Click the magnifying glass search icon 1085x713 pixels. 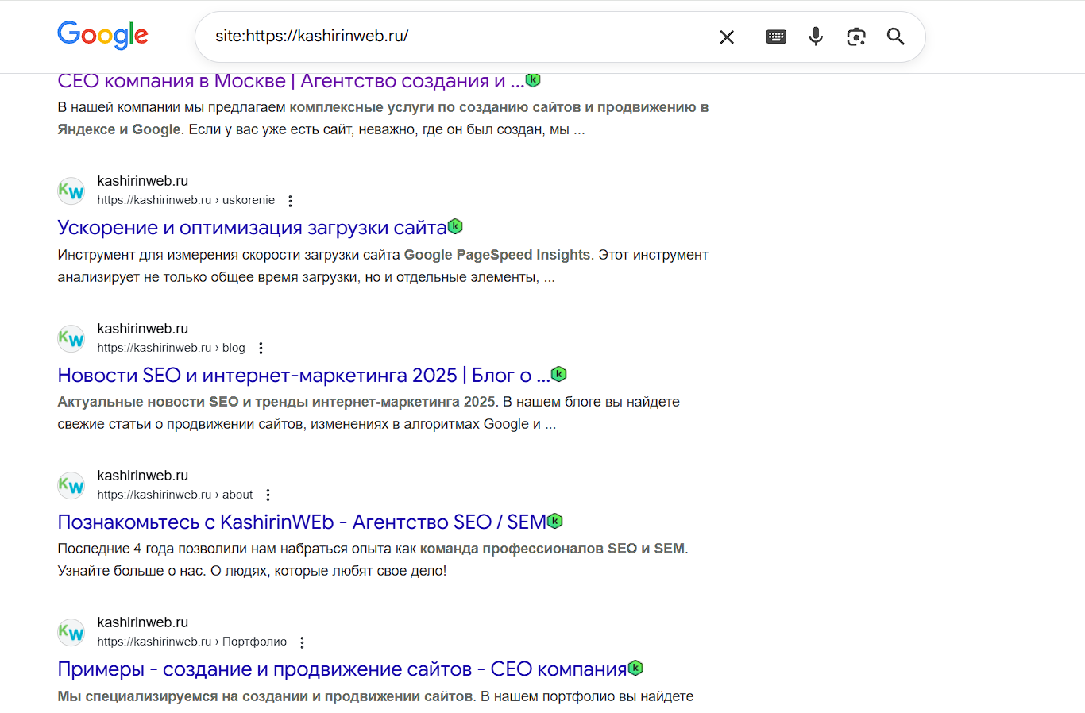tap(895, 37)
